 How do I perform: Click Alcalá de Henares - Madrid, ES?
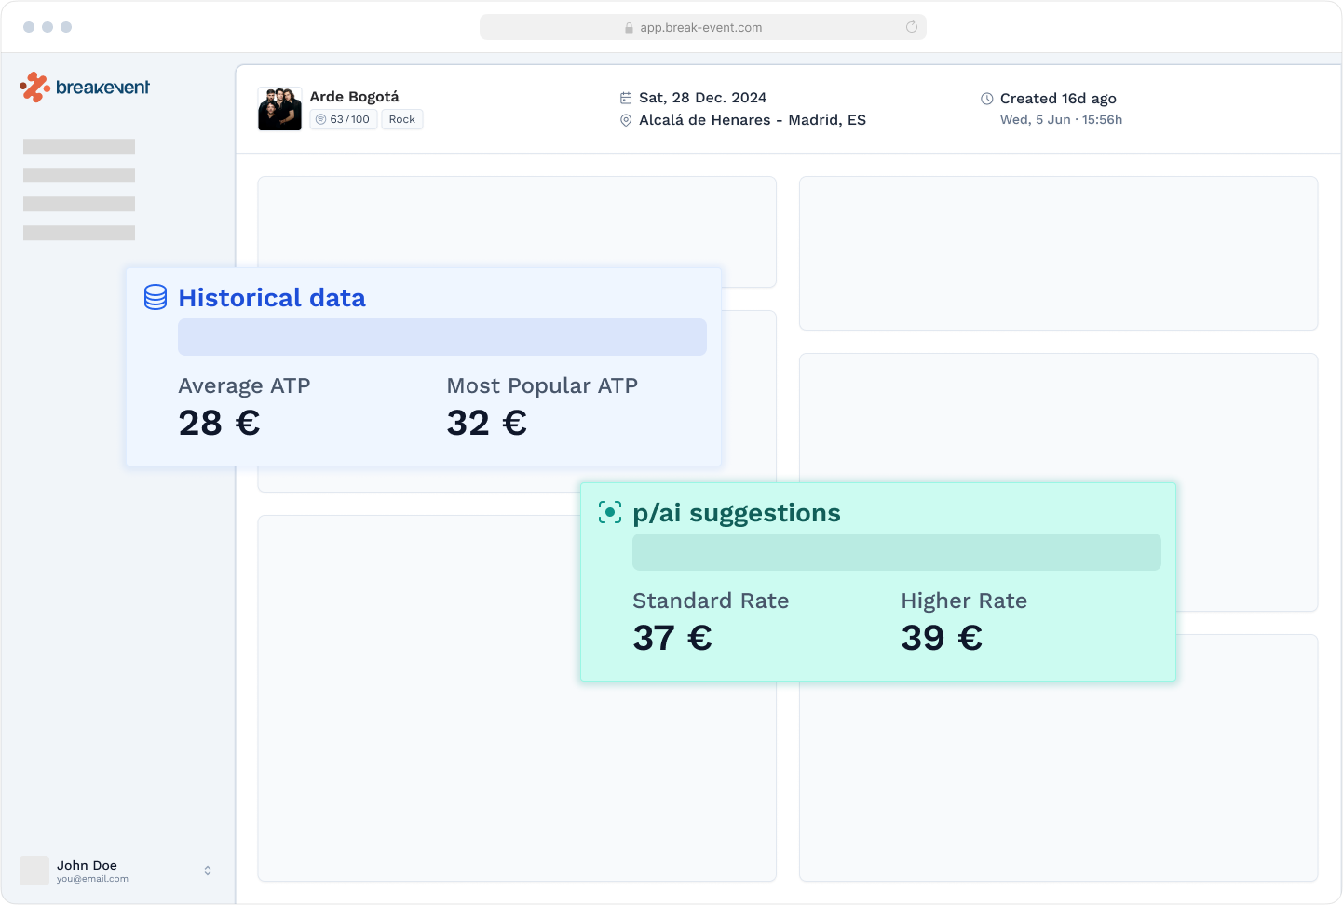coord(753,120)
